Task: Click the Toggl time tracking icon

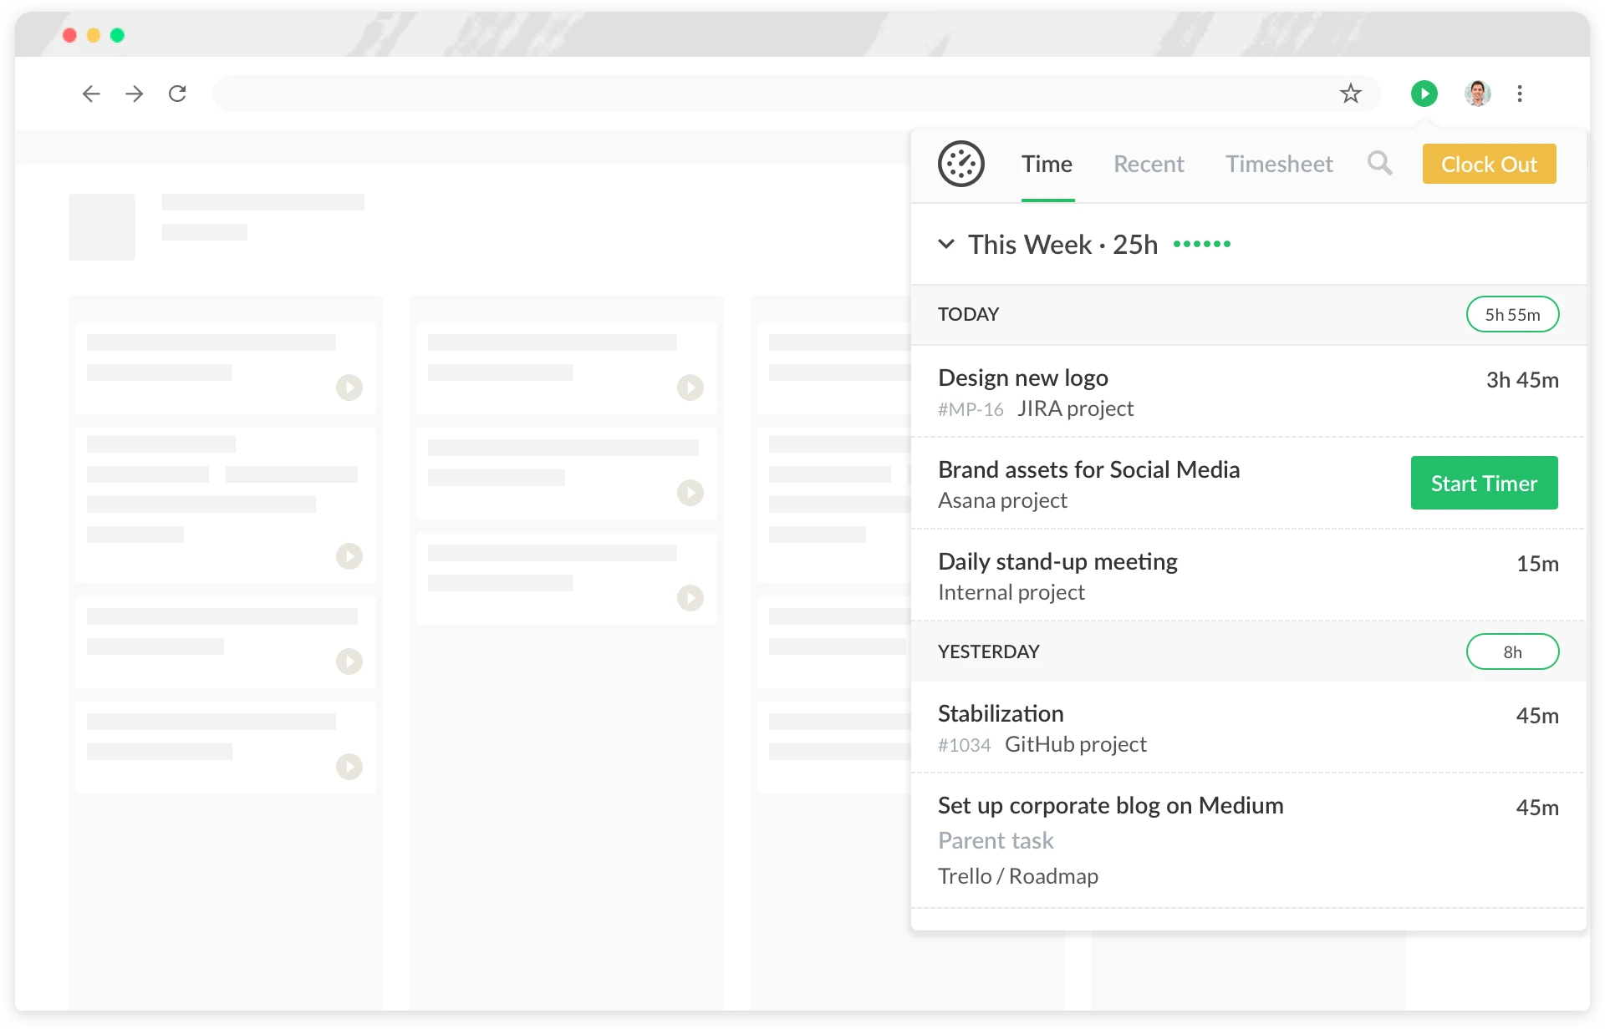Action: pos(961,164)
